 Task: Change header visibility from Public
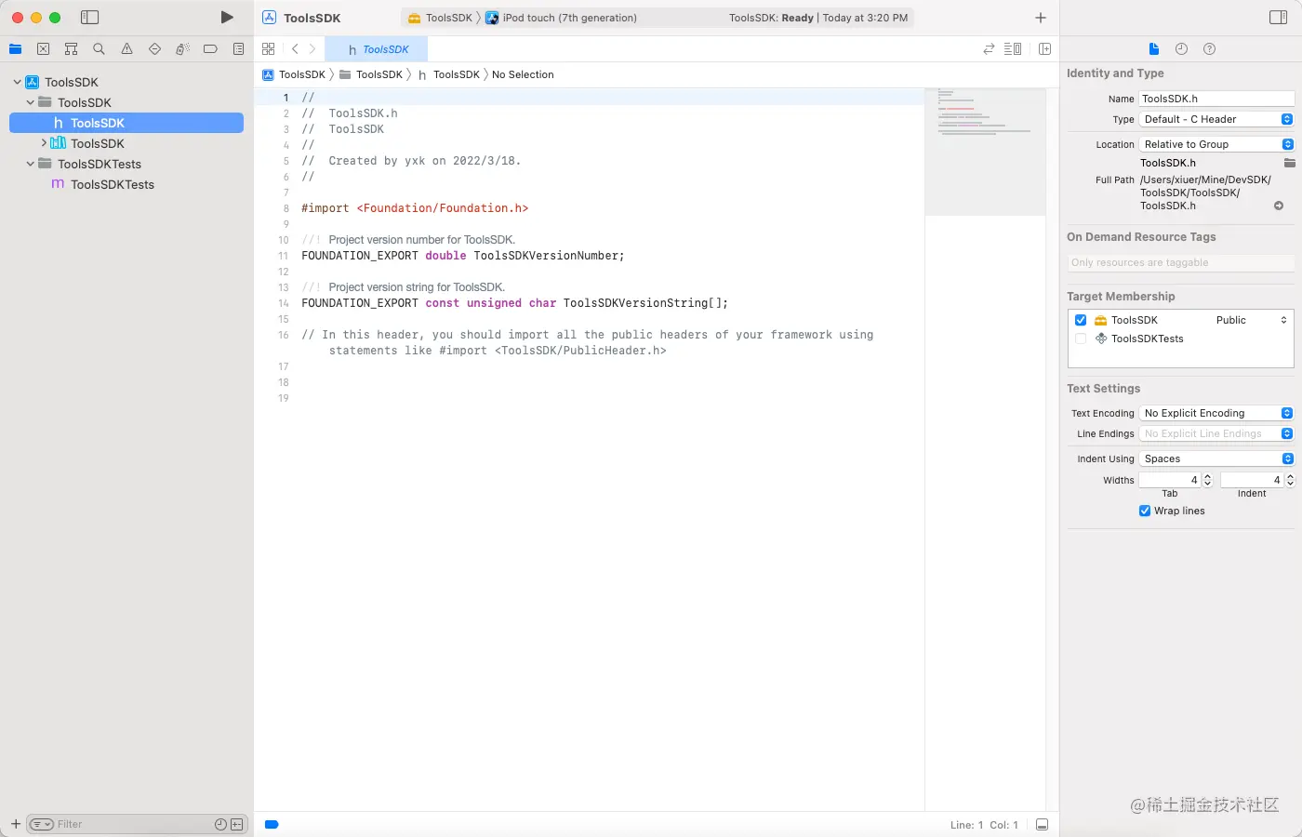click(x=1251, y=320)
